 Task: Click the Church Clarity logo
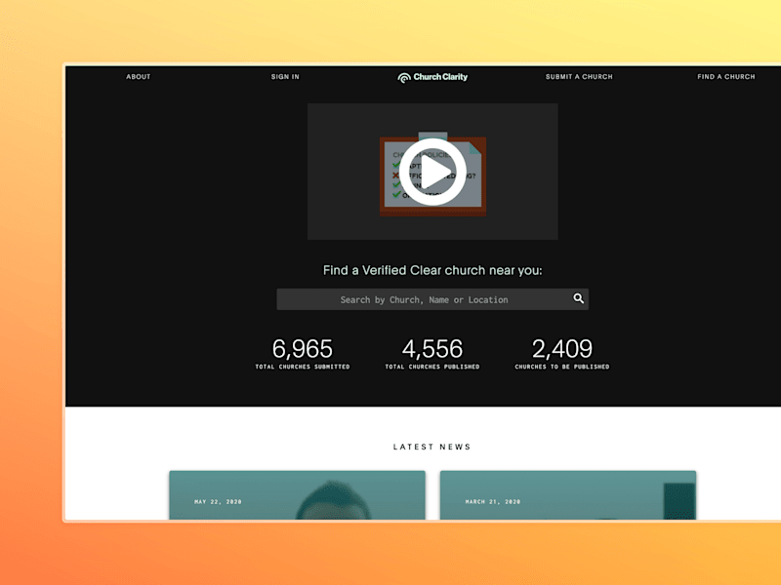pos(432,77)
